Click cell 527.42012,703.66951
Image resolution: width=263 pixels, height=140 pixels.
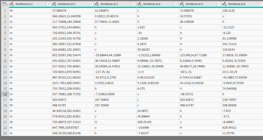pyautogui.click(x=73, y=66)
